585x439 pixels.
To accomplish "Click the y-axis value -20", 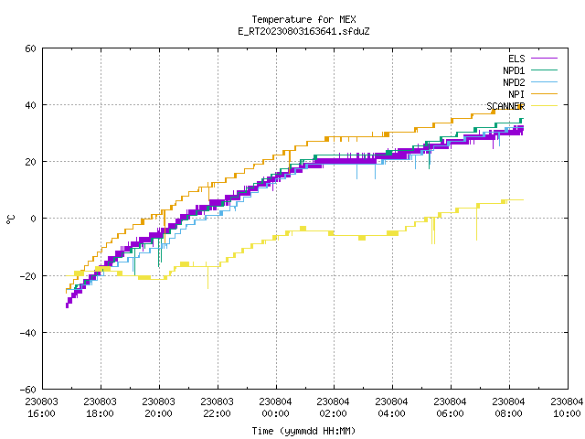I will click(28, 276).
